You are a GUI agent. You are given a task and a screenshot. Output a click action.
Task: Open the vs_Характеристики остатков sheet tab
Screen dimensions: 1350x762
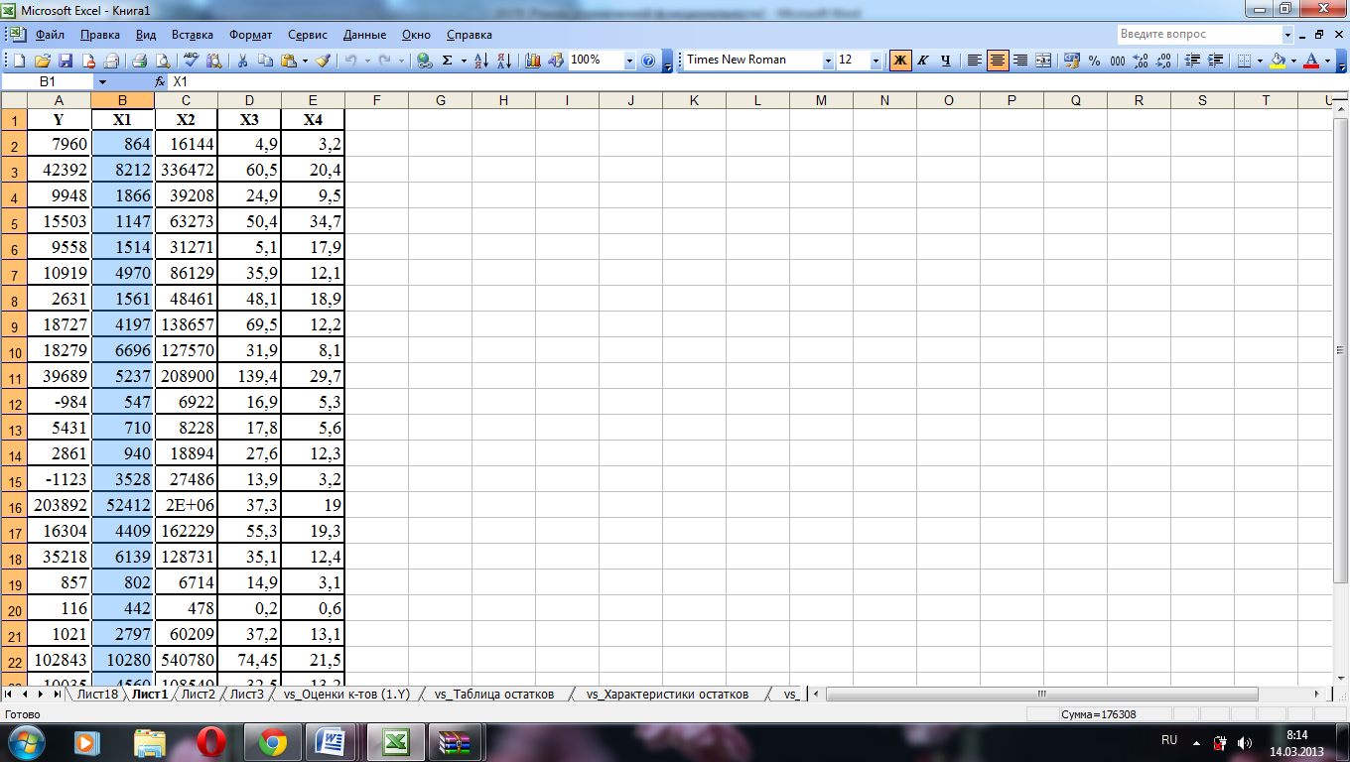pos(667,695)
